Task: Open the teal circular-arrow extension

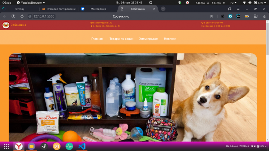Action: (x=230, y=16)
